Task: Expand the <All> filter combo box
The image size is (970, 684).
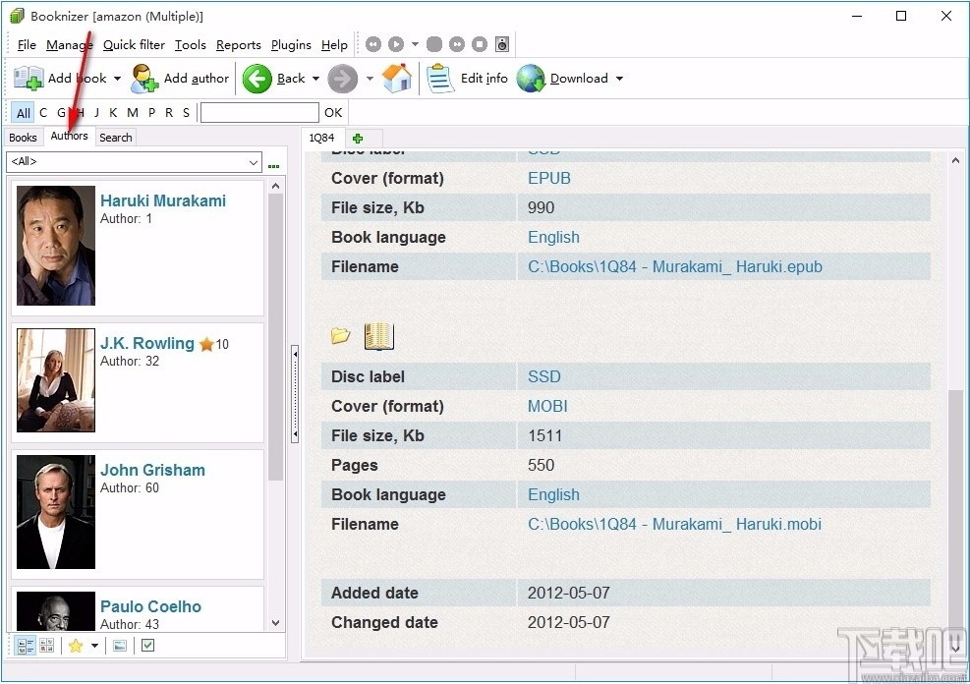Action: (x=253, y=162)
